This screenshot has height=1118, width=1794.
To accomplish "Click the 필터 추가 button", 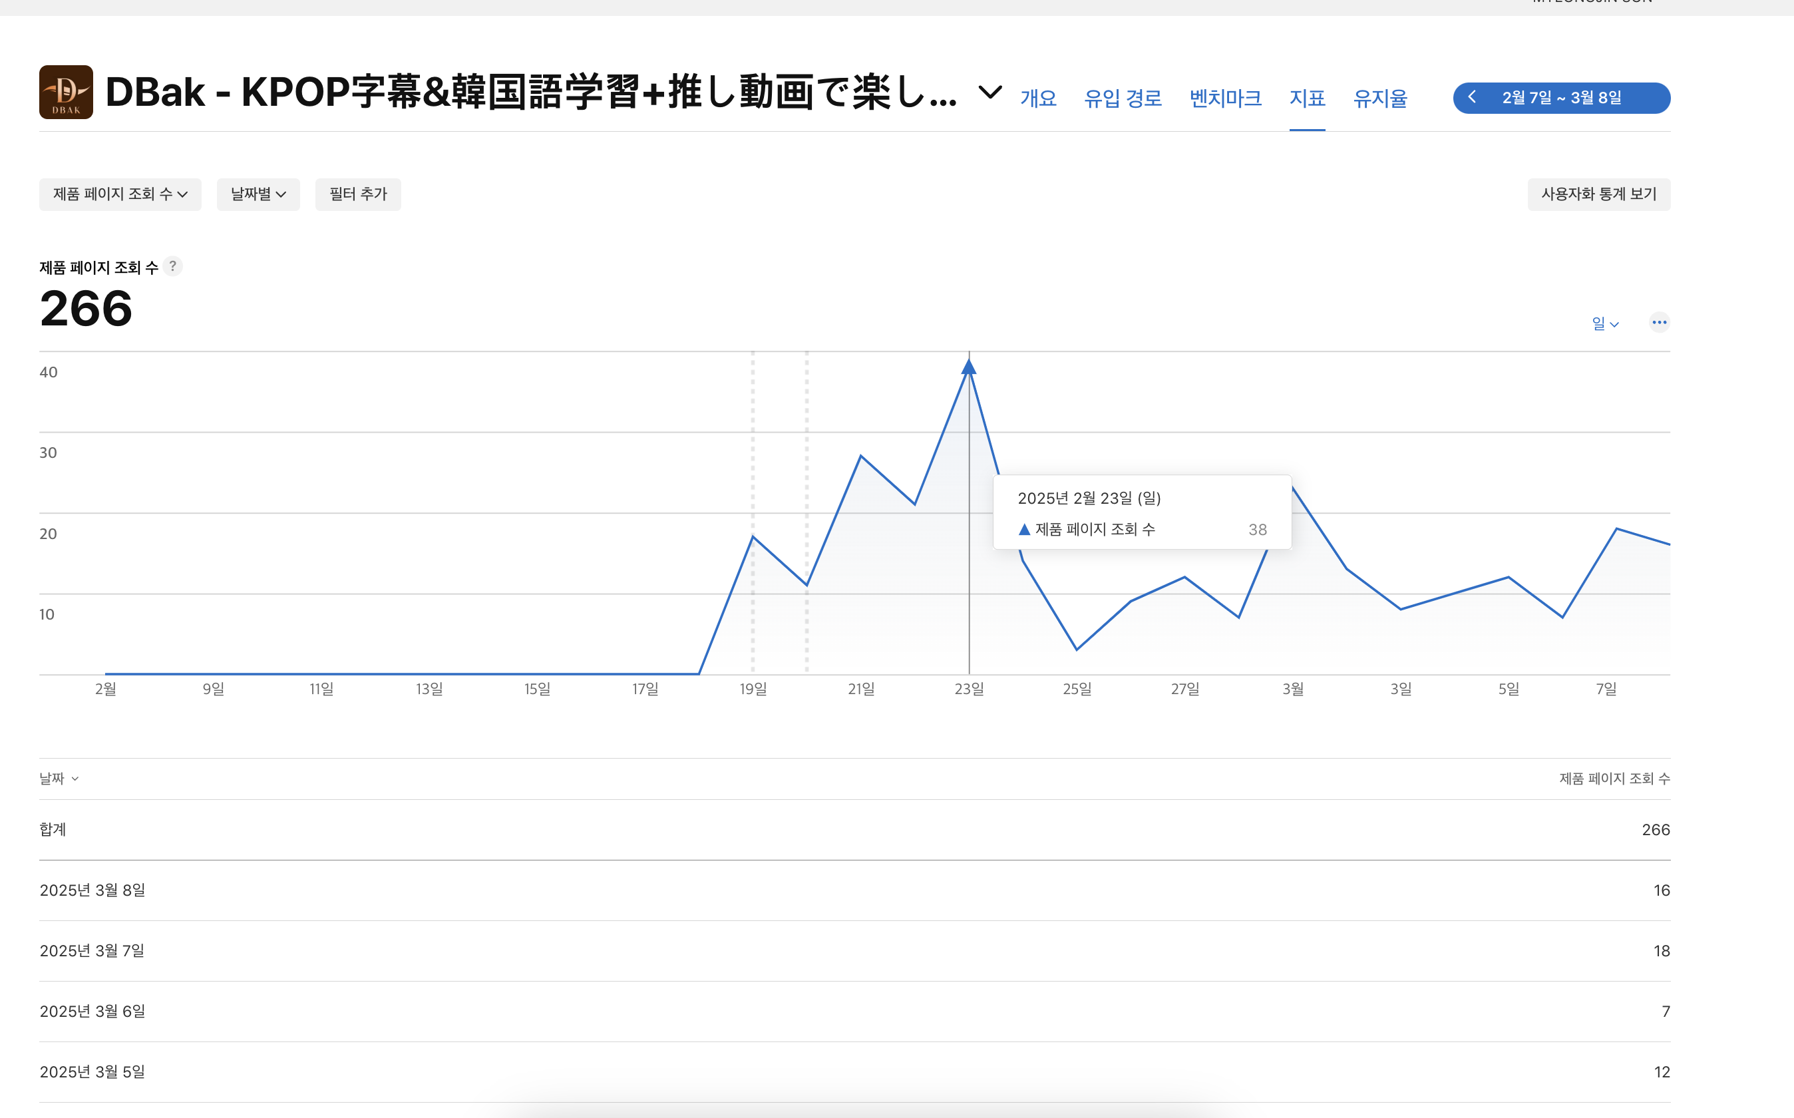I will (x=358, y=194).
